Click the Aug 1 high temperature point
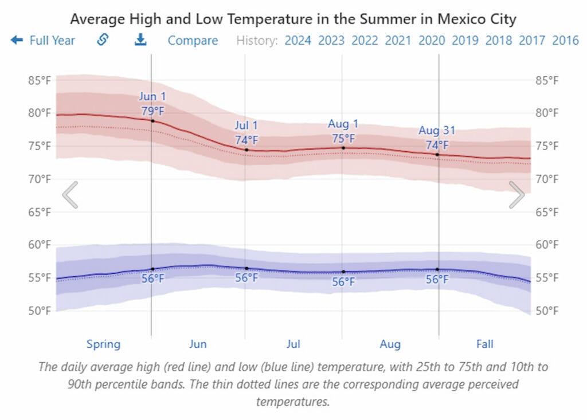Screen dimensions: 587x420 pos(343,148)
